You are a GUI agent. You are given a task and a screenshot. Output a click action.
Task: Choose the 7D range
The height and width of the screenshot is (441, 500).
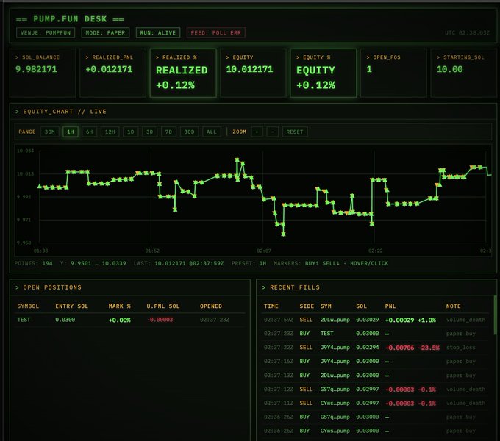pos(168,132)
